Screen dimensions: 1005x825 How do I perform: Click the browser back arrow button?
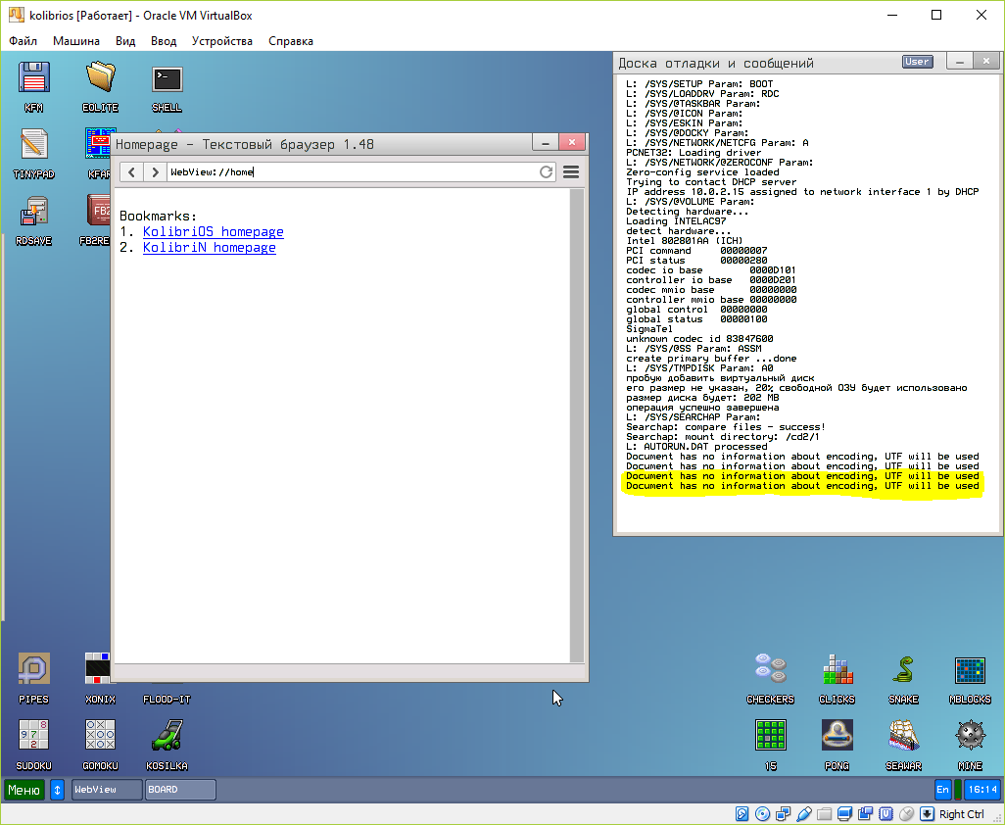pyautogui.click(x=132, y=172)
